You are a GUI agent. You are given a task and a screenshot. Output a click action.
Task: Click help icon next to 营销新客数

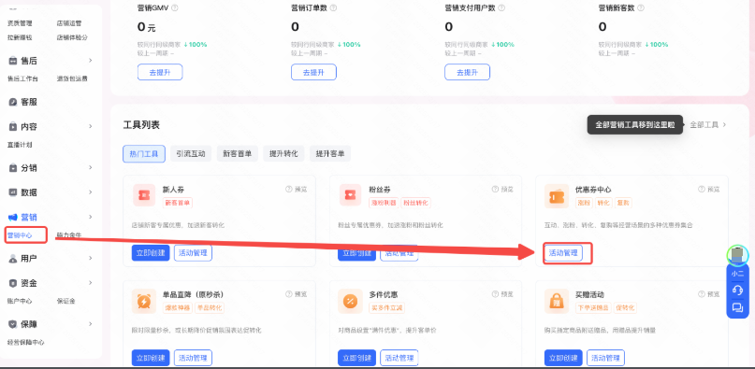click(x=641, y=7)
